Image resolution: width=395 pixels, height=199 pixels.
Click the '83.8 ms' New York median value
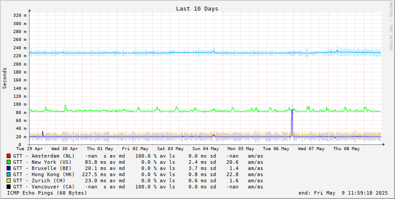click(96, 162)
